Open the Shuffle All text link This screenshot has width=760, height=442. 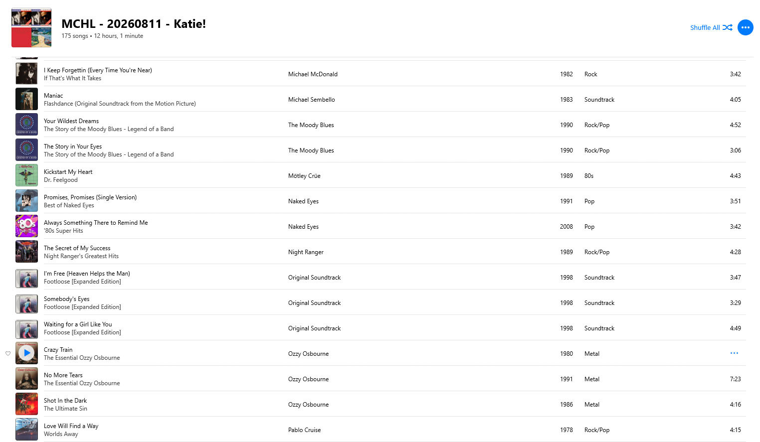(705, 27)
